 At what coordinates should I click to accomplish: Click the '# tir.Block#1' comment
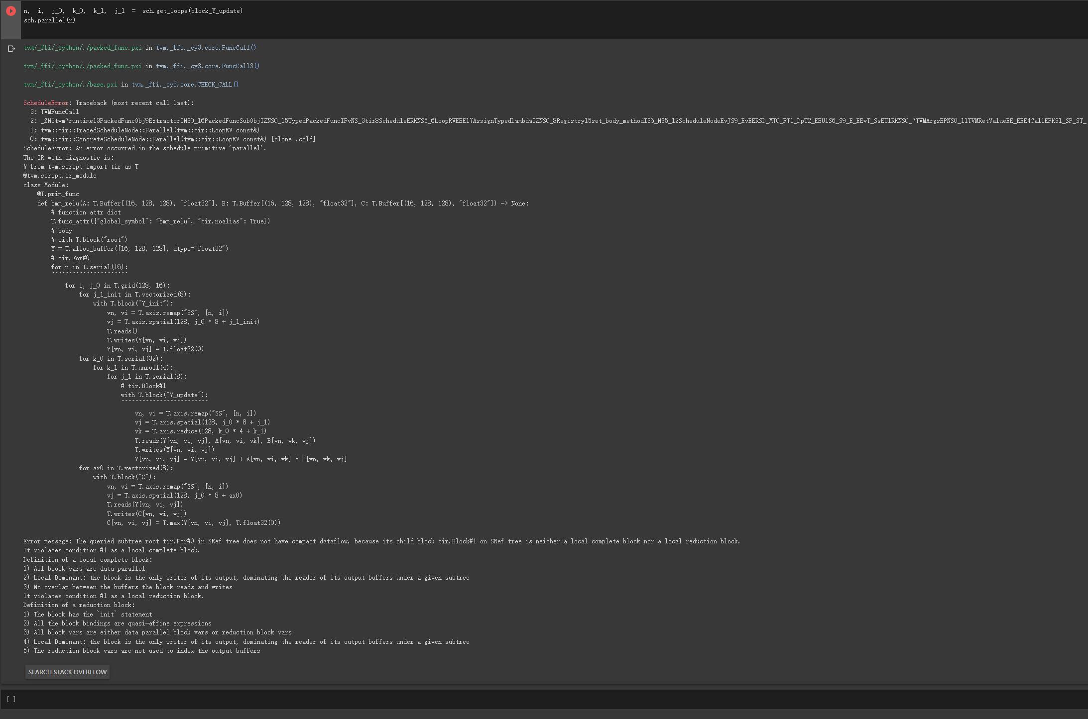click(143, 386)
